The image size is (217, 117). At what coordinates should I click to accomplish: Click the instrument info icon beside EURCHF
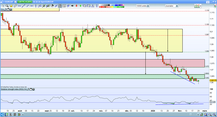(15, 2)
